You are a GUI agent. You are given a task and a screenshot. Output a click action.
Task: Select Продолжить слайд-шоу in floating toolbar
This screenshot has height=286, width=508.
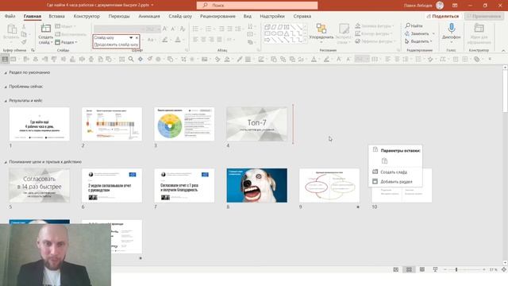click(116, 44)
